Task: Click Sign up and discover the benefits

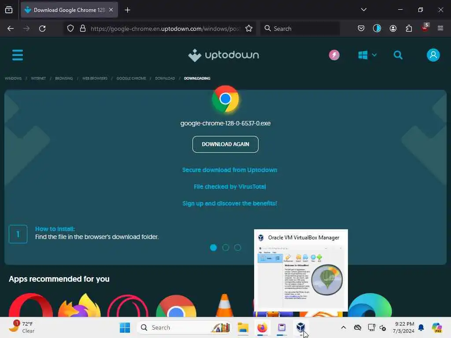Action: [229, 203]
